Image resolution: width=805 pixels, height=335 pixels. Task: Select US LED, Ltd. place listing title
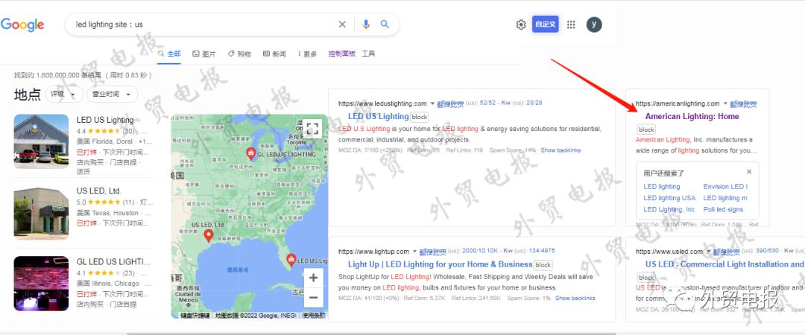point(98,191)
